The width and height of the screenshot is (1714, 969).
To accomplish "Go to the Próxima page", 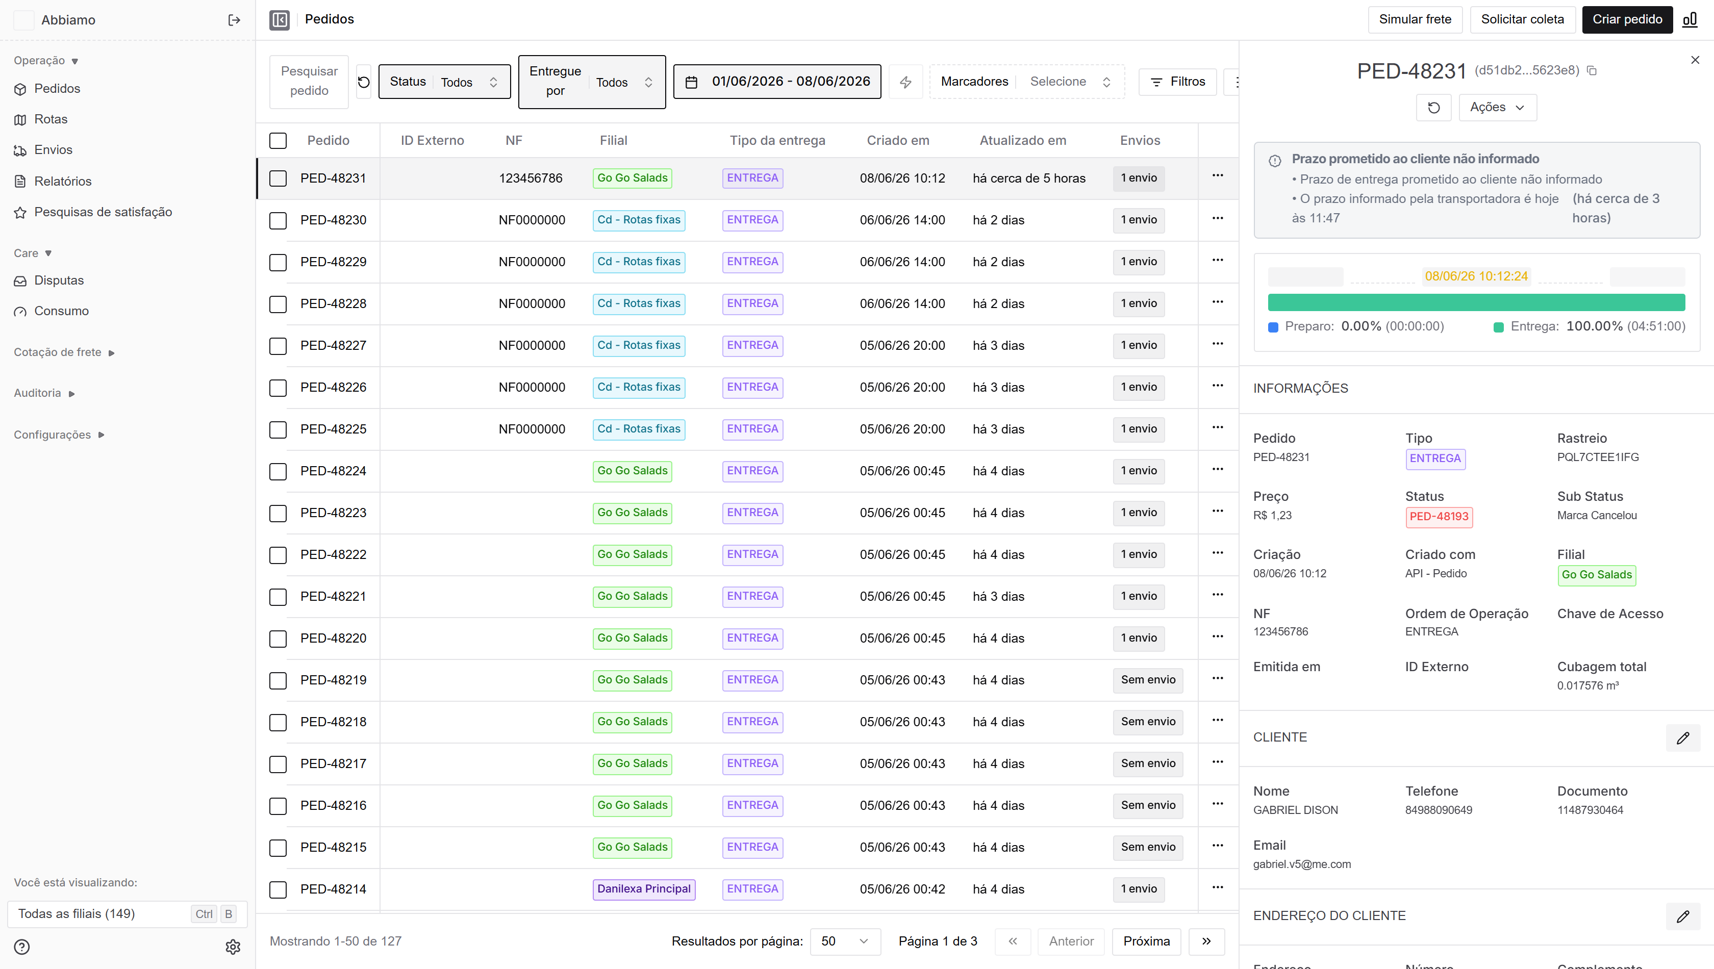I will [x=1146, y=941].
